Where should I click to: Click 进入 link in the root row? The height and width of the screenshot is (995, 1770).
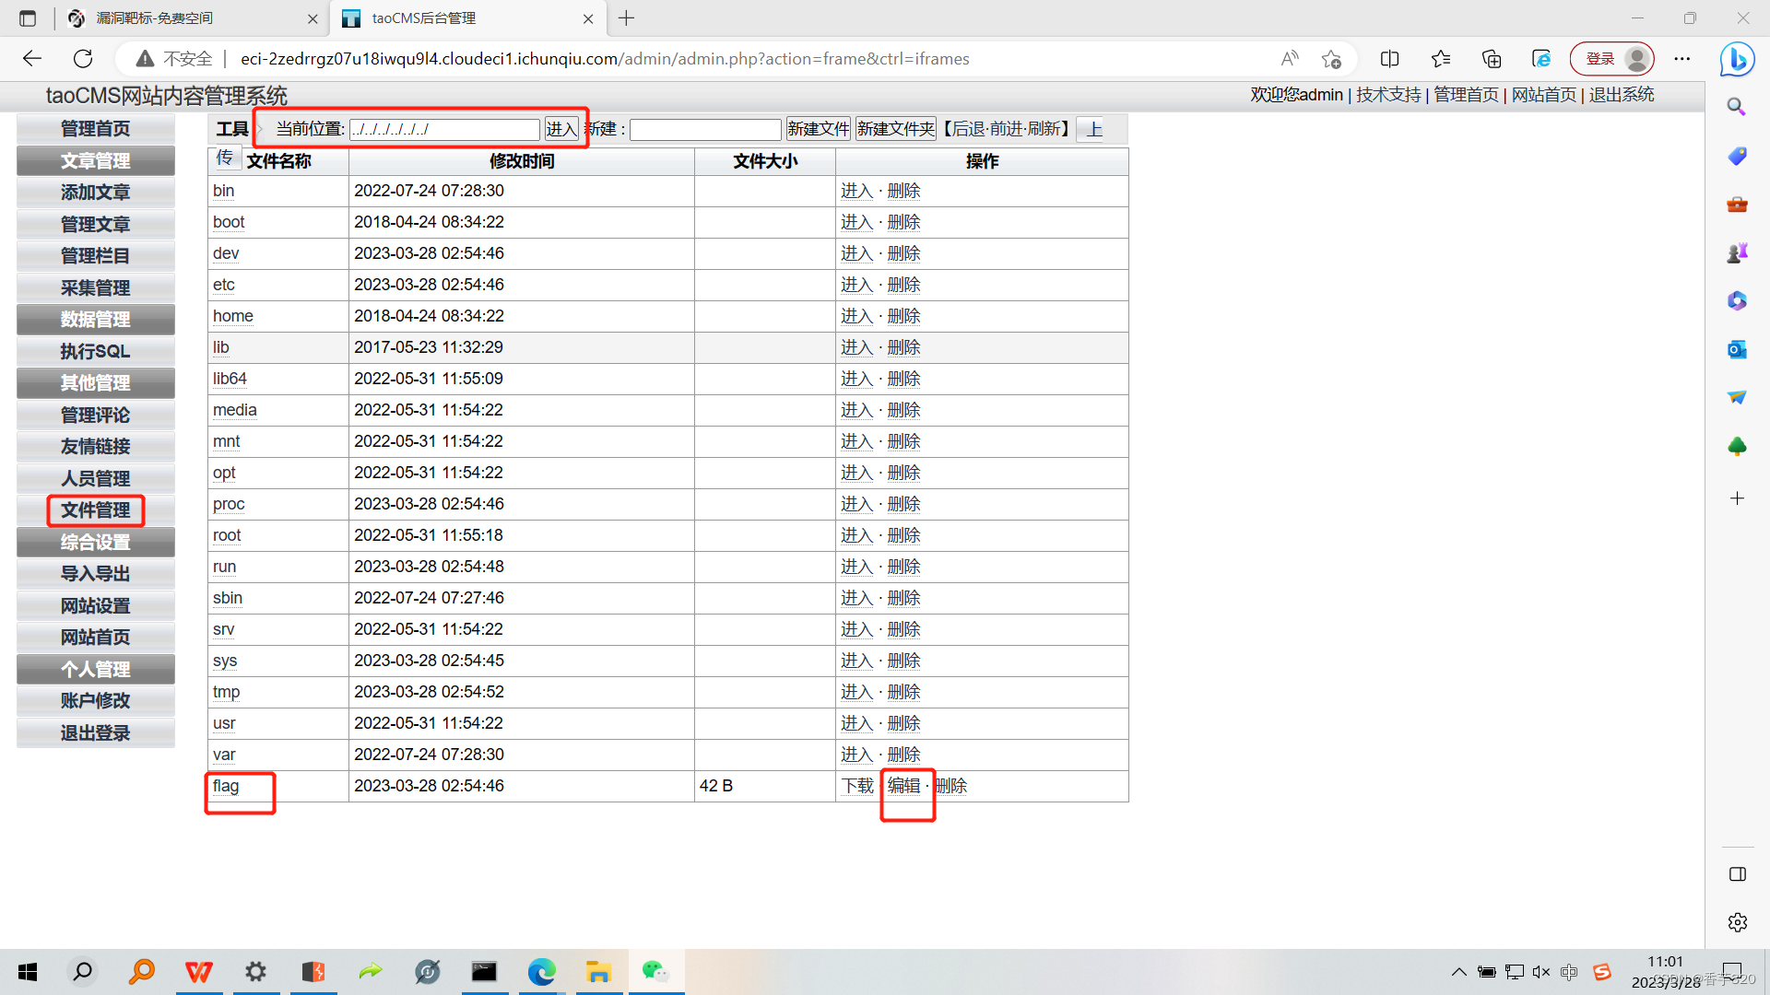tap(856, 535)
